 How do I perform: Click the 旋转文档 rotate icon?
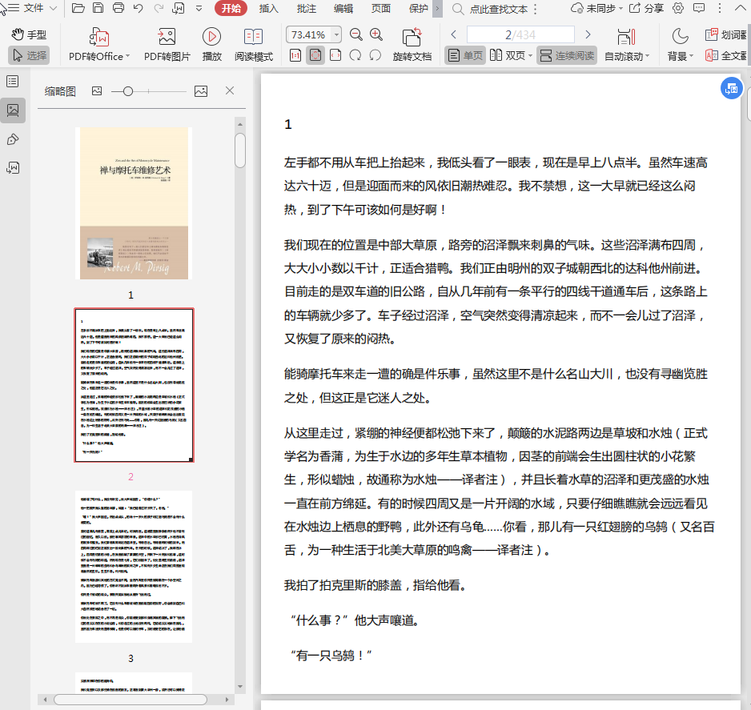[412, 37]
